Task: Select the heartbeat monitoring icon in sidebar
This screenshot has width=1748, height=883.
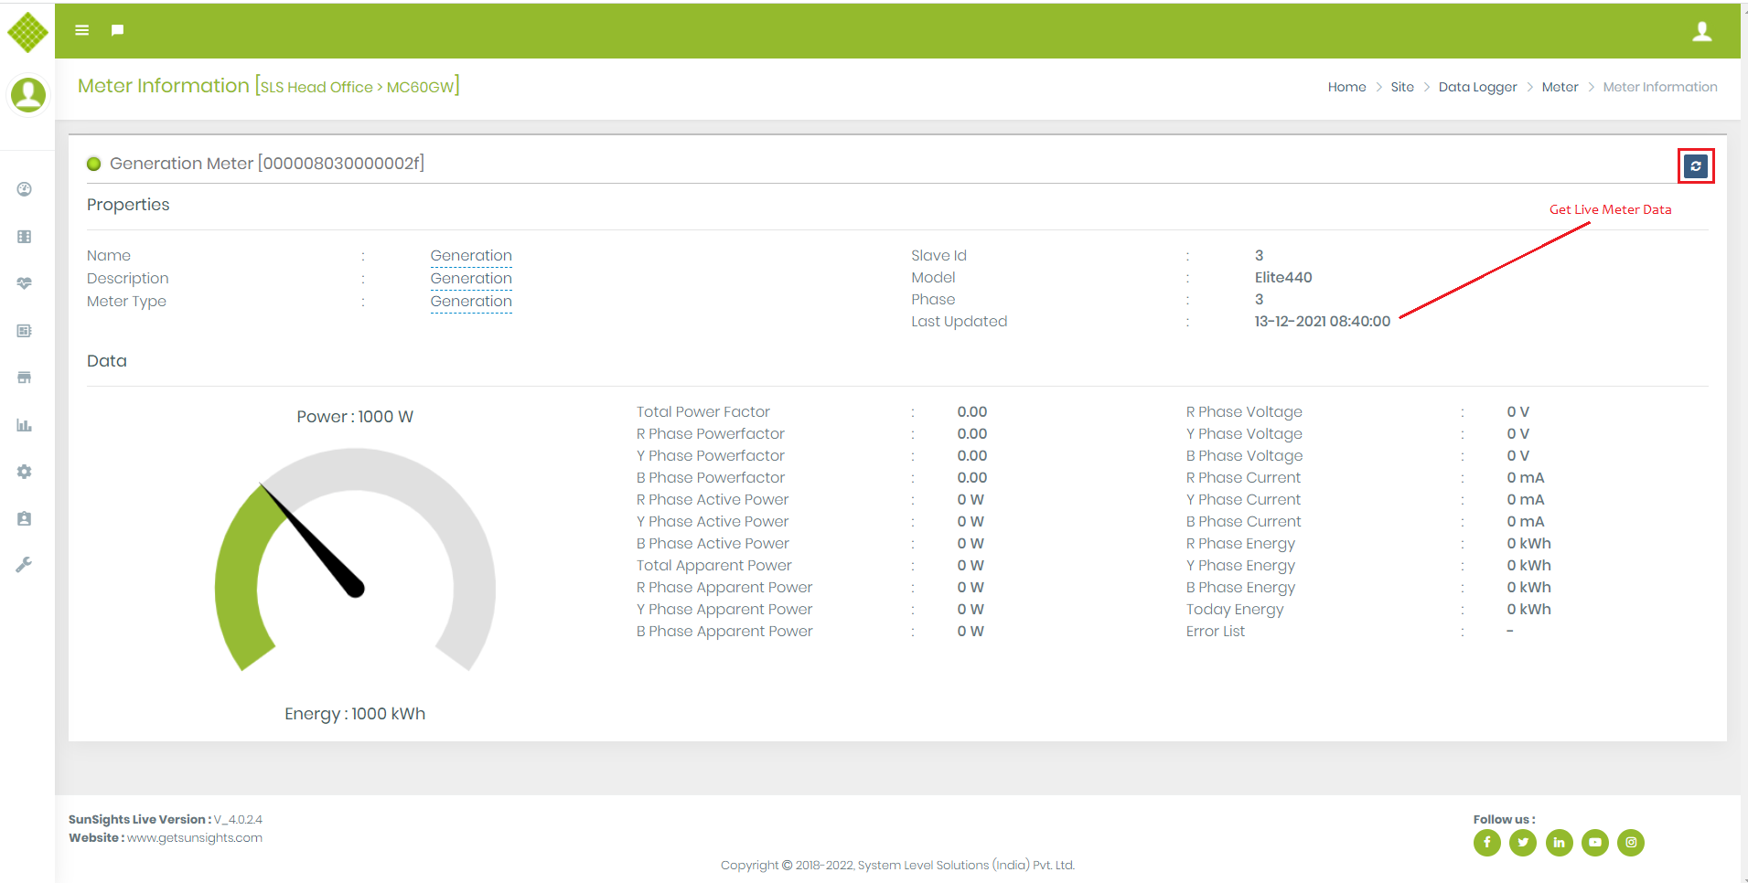Action: (x=25, y=283)
